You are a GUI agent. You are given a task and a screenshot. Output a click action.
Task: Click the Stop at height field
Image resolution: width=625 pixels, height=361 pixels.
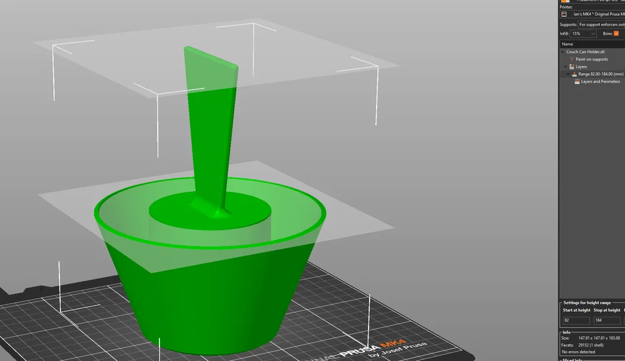[607, 321]
